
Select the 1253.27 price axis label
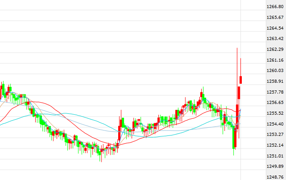coord(275,134)
